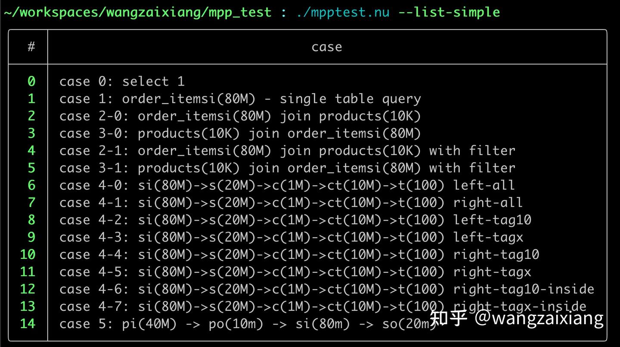
Task: Click the single table query case row
Action: tap(240, 99)
